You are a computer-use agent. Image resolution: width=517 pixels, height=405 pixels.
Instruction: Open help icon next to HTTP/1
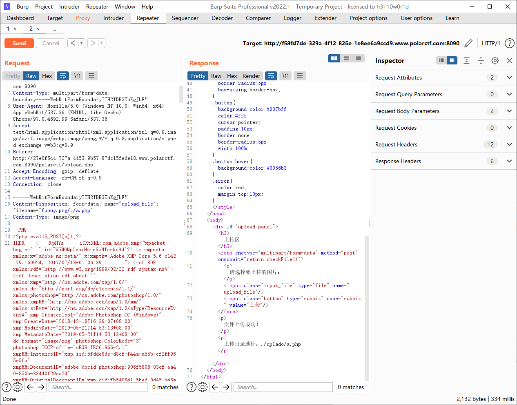(x=509, y=43)
